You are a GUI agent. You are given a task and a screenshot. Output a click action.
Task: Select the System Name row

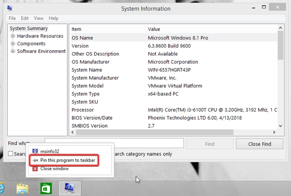point(174,70)
